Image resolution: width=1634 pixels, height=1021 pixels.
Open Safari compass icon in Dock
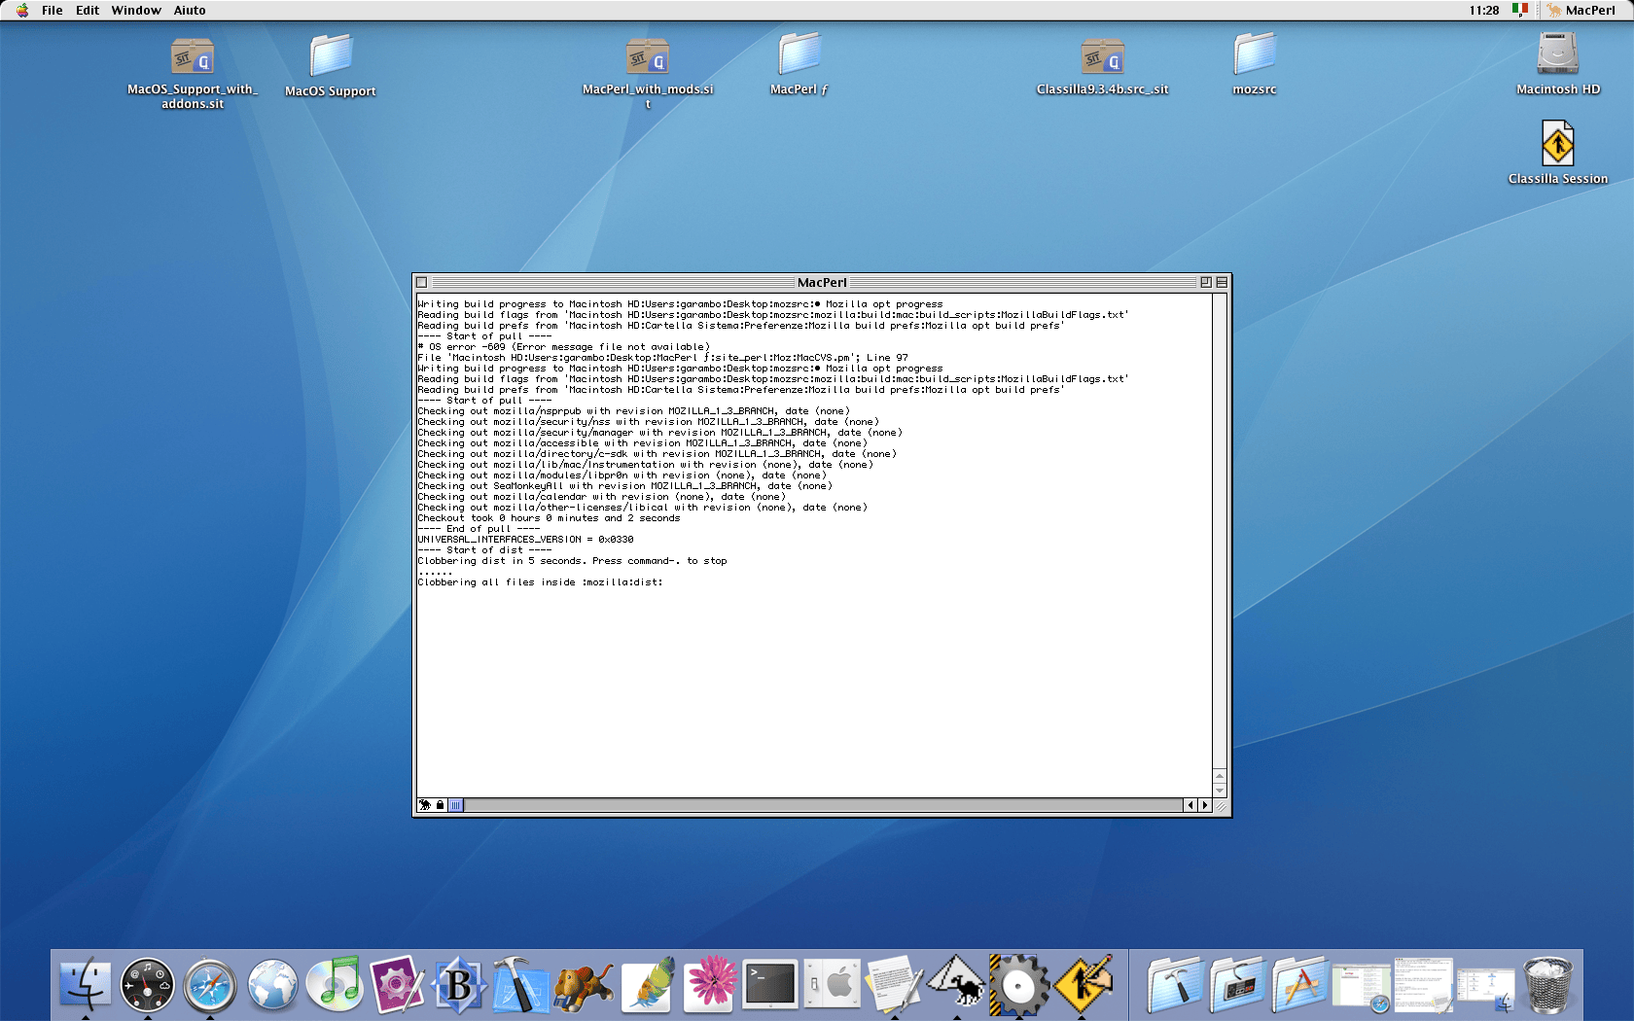click(210, 985)
